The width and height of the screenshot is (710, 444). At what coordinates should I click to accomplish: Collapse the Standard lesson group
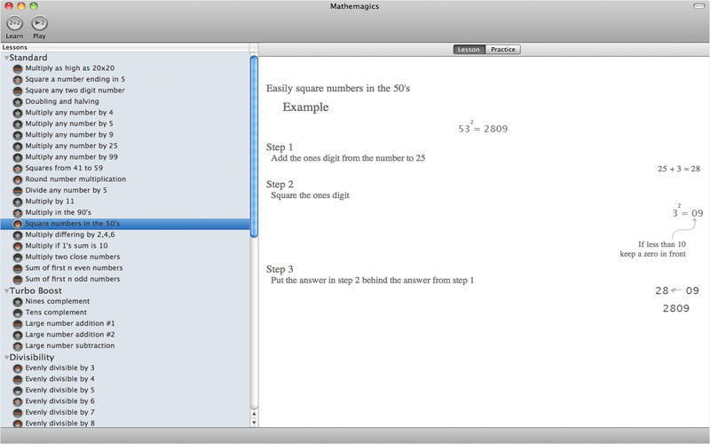coord(6,58)
